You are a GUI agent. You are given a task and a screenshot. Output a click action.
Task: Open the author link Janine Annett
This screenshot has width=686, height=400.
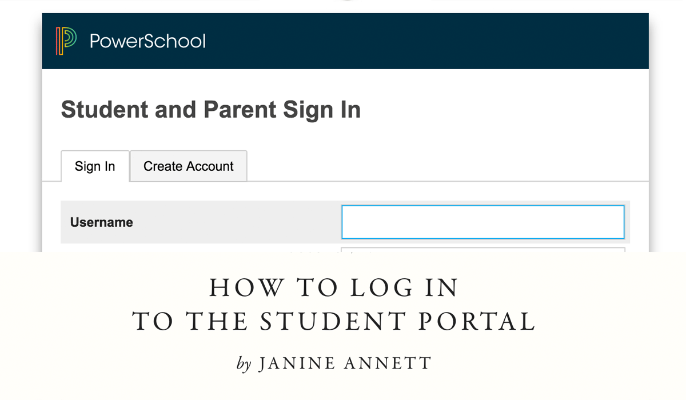[345, 363]
